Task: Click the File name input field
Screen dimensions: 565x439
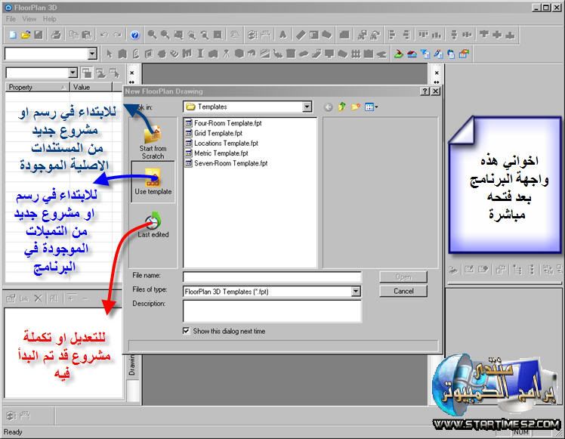Action: (x=272, y=277)
